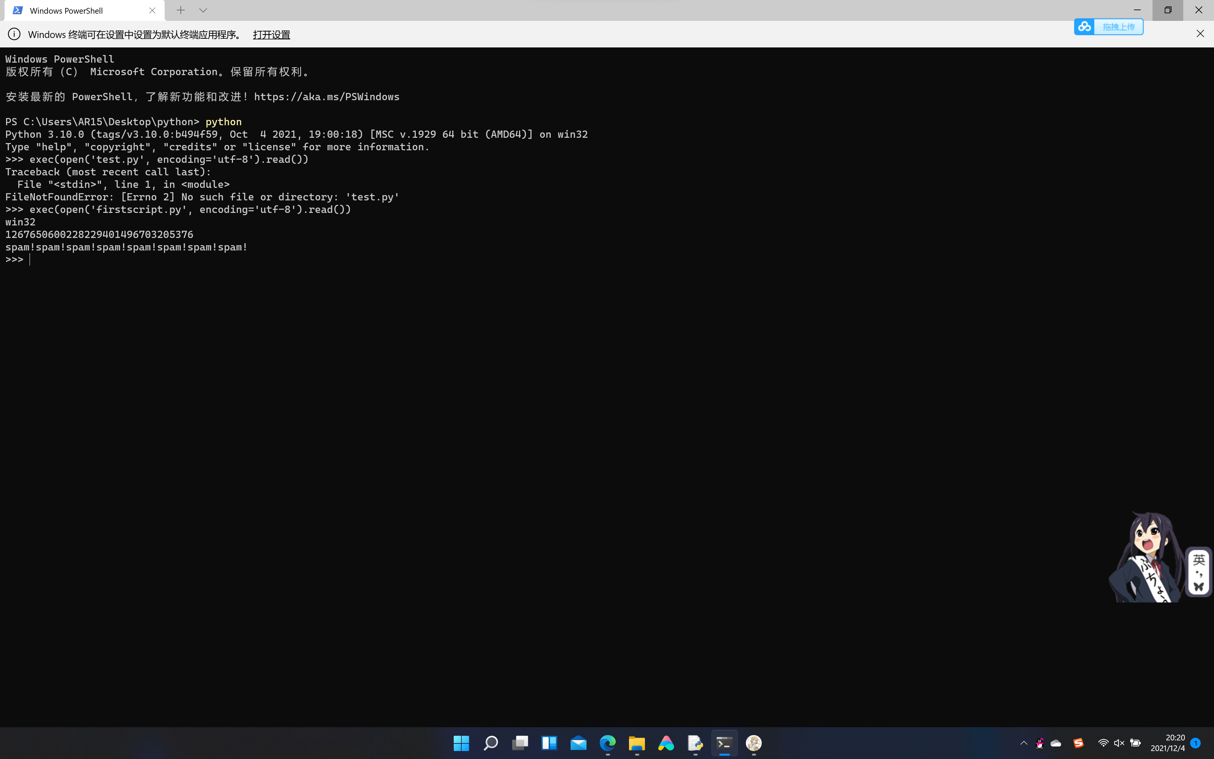This screenshot has width=1214, height=759.
Task: Open the Python script file app on the taskbar
Action: point(695,743)
